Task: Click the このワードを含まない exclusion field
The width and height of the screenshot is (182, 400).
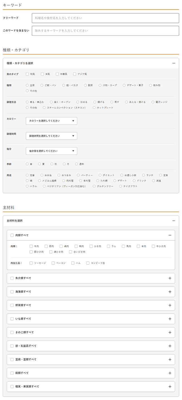Action: pos(105,31)
